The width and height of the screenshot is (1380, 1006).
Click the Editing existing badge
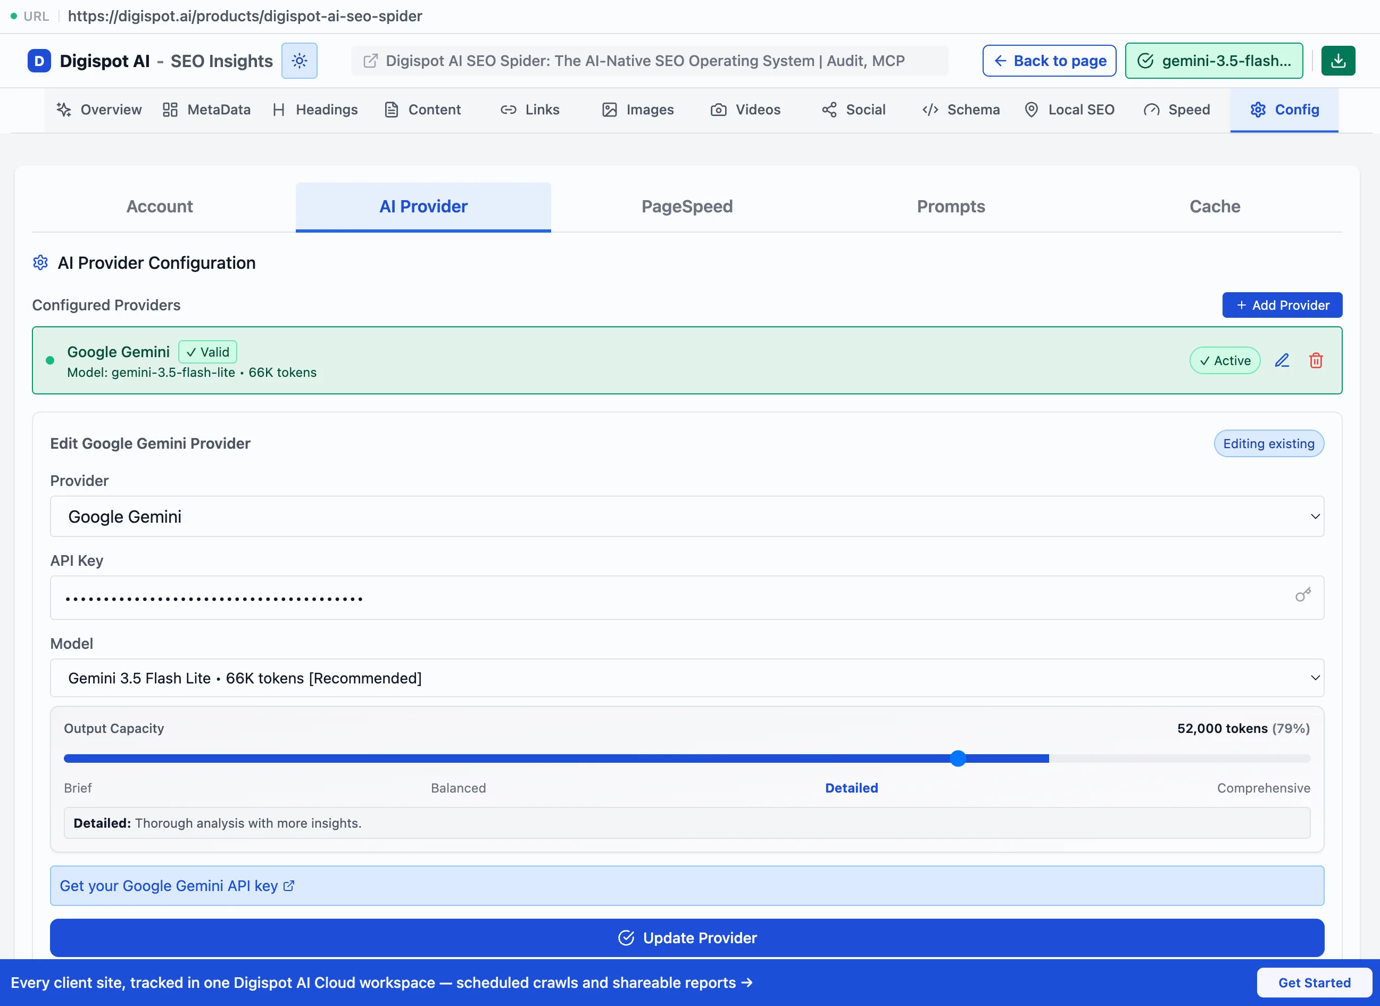1269,444
